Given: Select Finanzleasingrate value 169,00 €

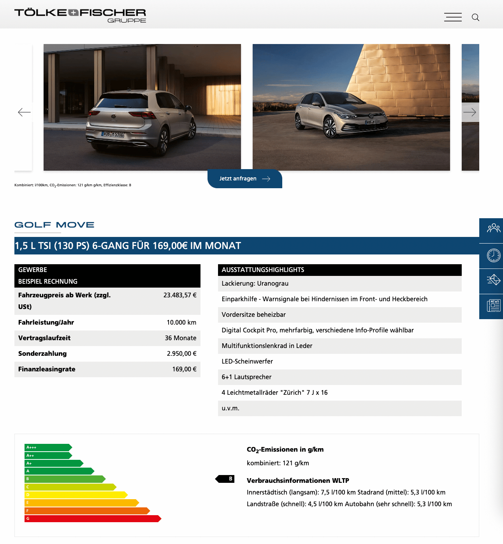Looking at the screenshot, I should (185, 369).
